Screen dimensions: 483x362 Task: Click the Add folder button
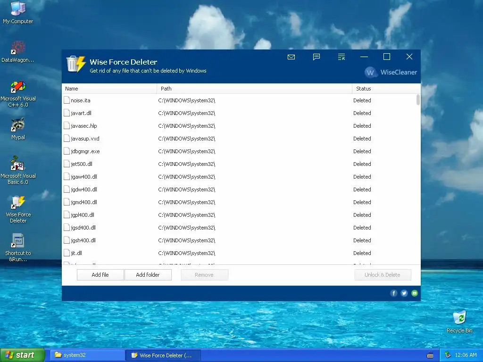pyautogui.click(x=148, y=275)
